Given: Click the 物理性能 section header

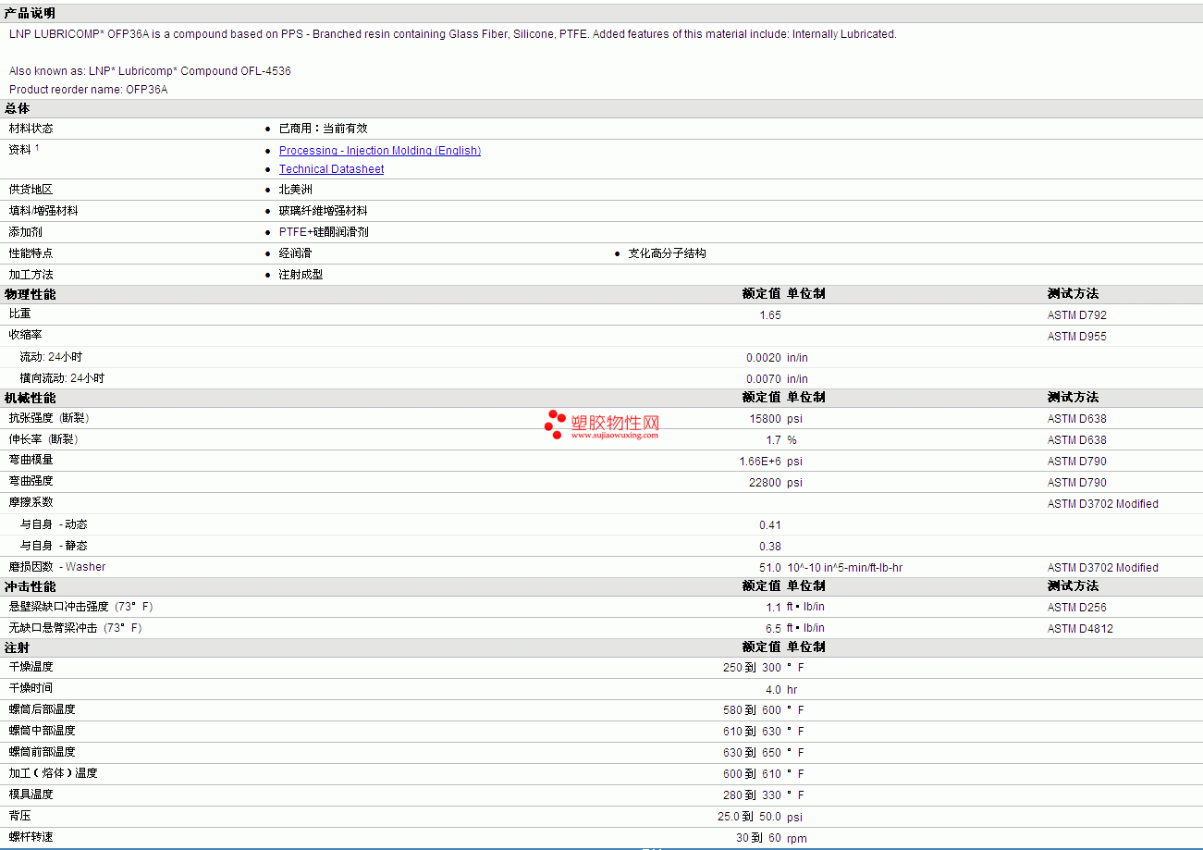Looking at the screenshot, I should point(30,294).
